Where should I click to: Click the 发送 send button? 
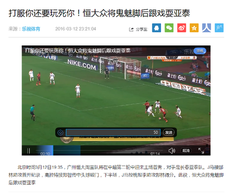coord(168,132)
